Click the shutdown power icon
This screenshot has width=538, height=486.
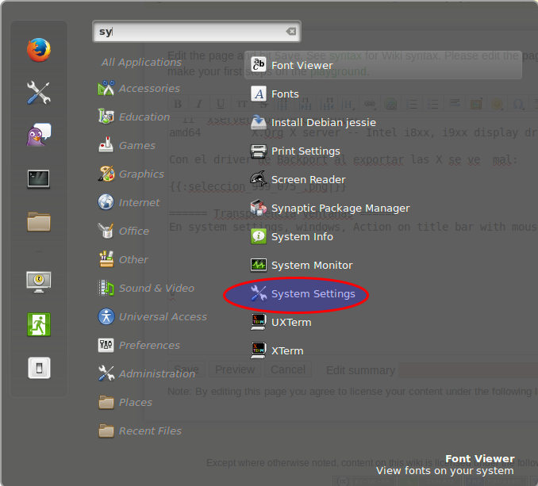coord(39,367)
